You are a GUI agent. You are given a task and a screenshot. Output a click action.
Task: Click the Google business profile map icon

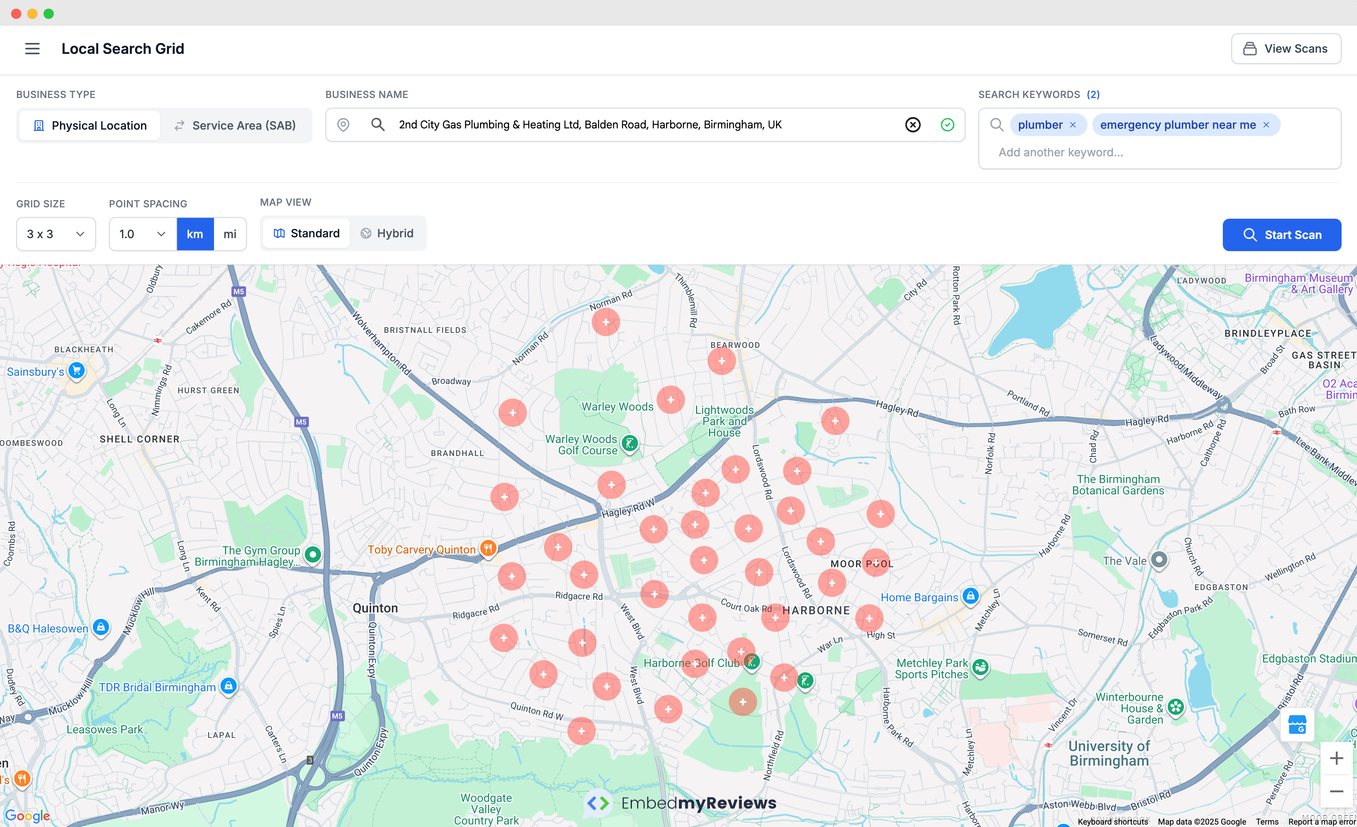[x=1297, y=725]
